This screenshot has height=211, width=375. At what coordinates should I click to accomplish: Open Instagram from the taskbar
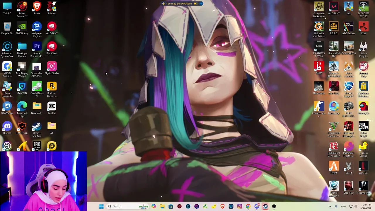click(x=240, y=206)
